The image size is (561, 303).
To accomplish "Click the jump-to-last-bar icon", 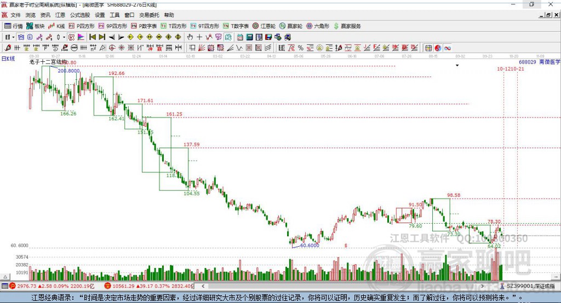I will (x=102, y=37).
